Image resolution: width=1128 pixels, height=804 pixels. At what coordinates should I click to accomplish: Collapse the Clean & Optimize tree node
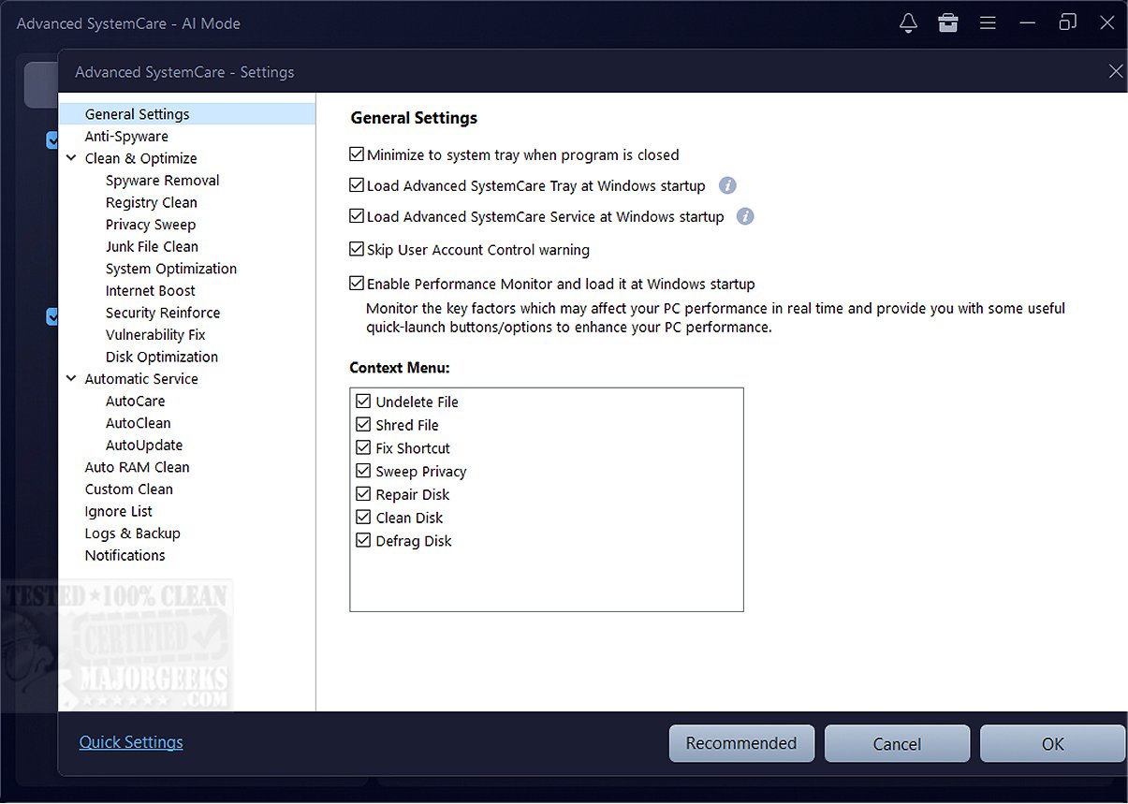click(x=71, y=158)
